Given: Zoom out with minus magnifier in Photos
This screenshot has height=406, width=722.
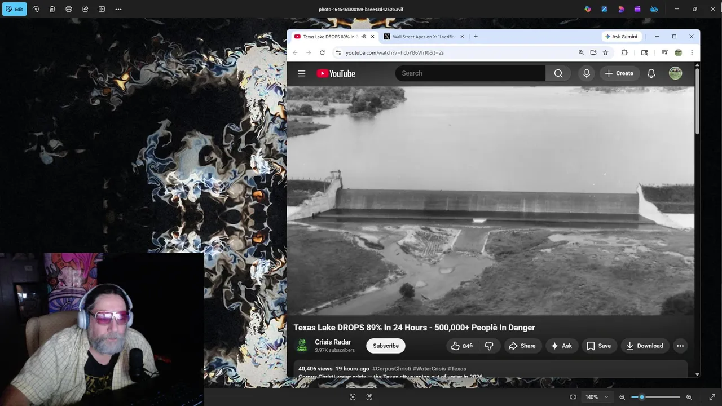Looking at the screenshot, I should 622,397.
